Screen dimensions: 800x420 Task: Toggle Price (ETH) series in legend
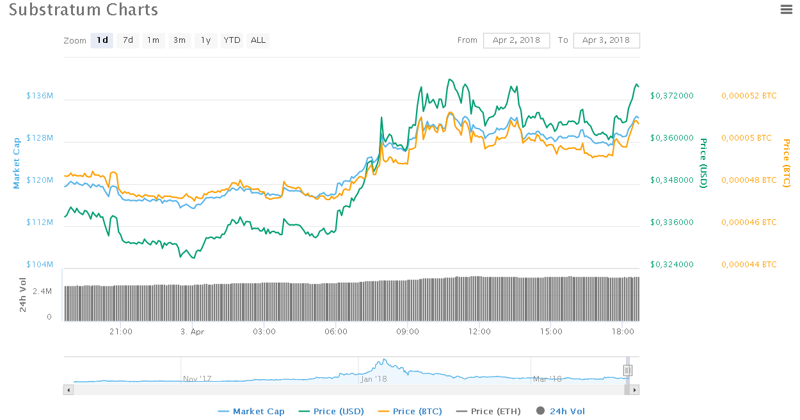(488, 411)
